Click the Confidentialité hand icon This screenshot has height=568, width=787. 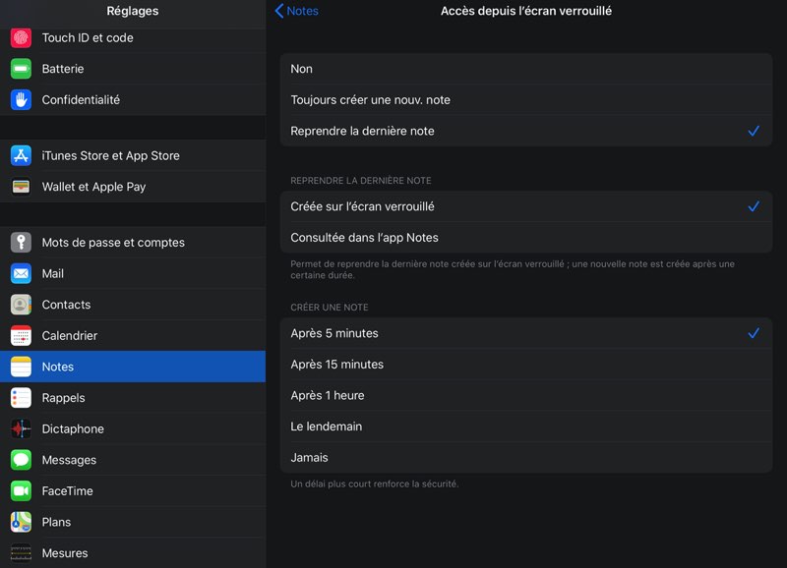click(21, 100)
